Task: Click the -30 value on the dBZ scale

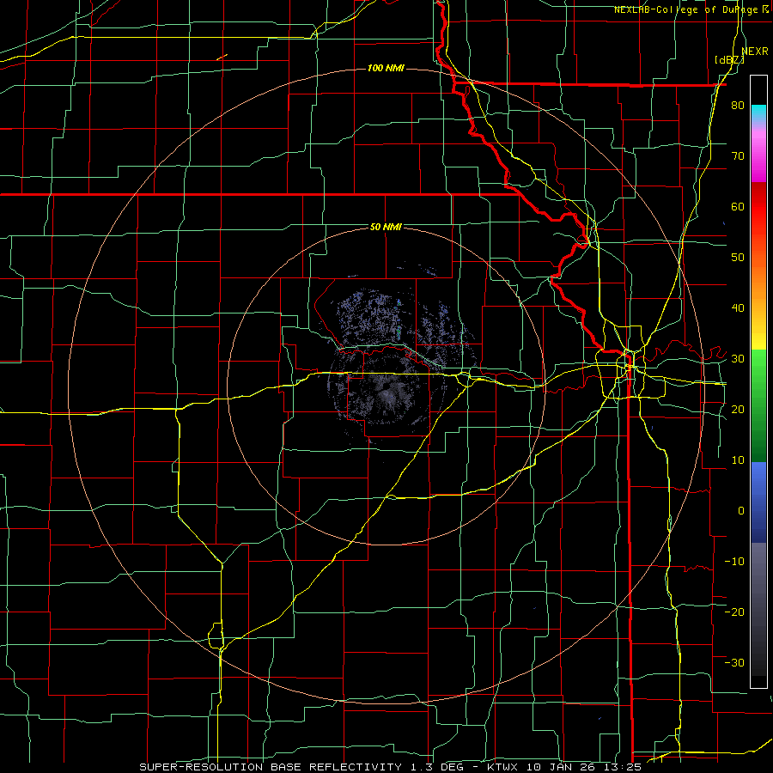Action: coord(734,662)
